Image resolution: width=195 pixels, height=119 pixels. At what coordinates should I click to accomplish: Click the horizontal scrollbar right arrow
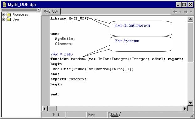point(185,109)
